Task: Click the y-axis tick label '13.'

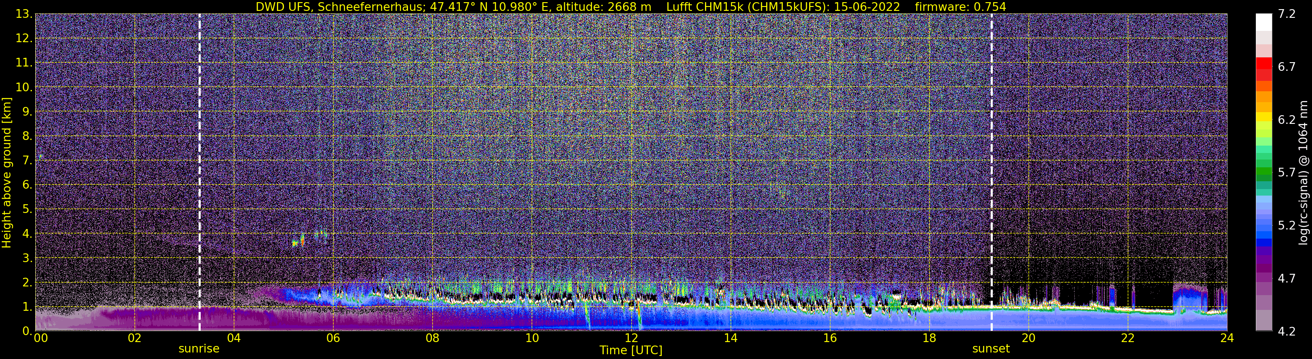Action: 24,14
